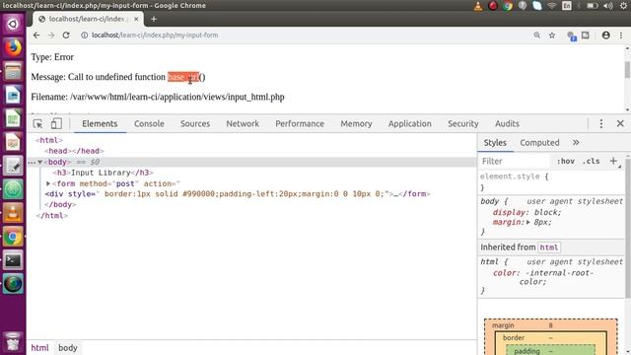
Task: Open the Chrome profile avatar
Action: pos(605,35)
